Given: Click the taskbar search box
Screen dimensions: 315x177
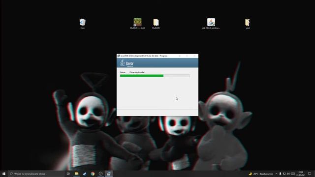Looking at the screenshot, I should (x=36, y=174).
